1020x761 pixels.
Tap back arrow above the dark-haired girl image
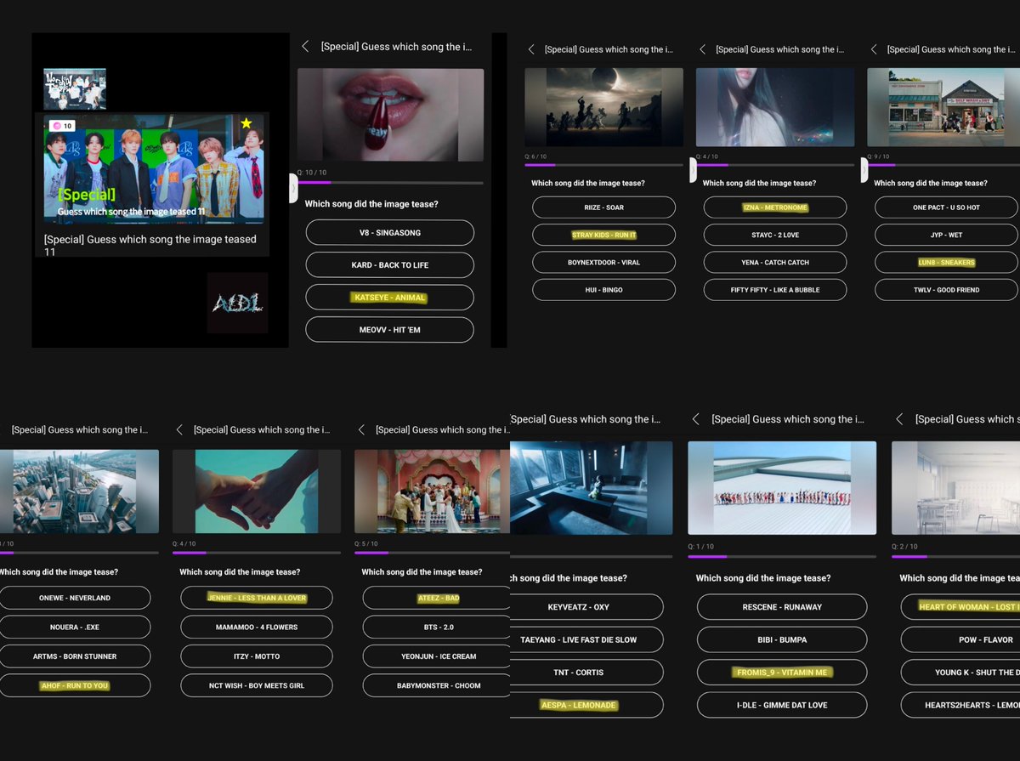(702, 50)
